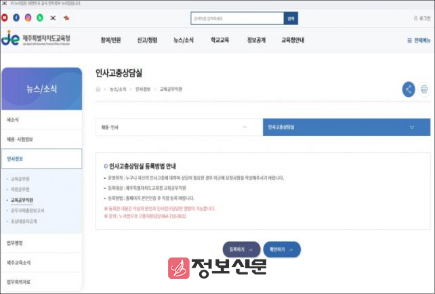Click the printer icon to print the page
Image resolution: width=435 pixels, height=294 pixels.
pos(424,89)
